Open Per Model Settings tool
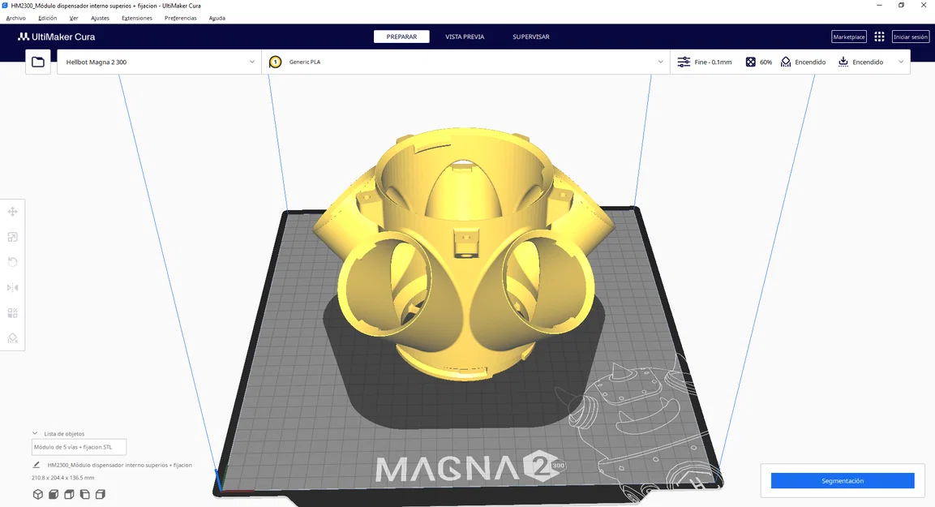The image size is (935, 507). [12, 313]
